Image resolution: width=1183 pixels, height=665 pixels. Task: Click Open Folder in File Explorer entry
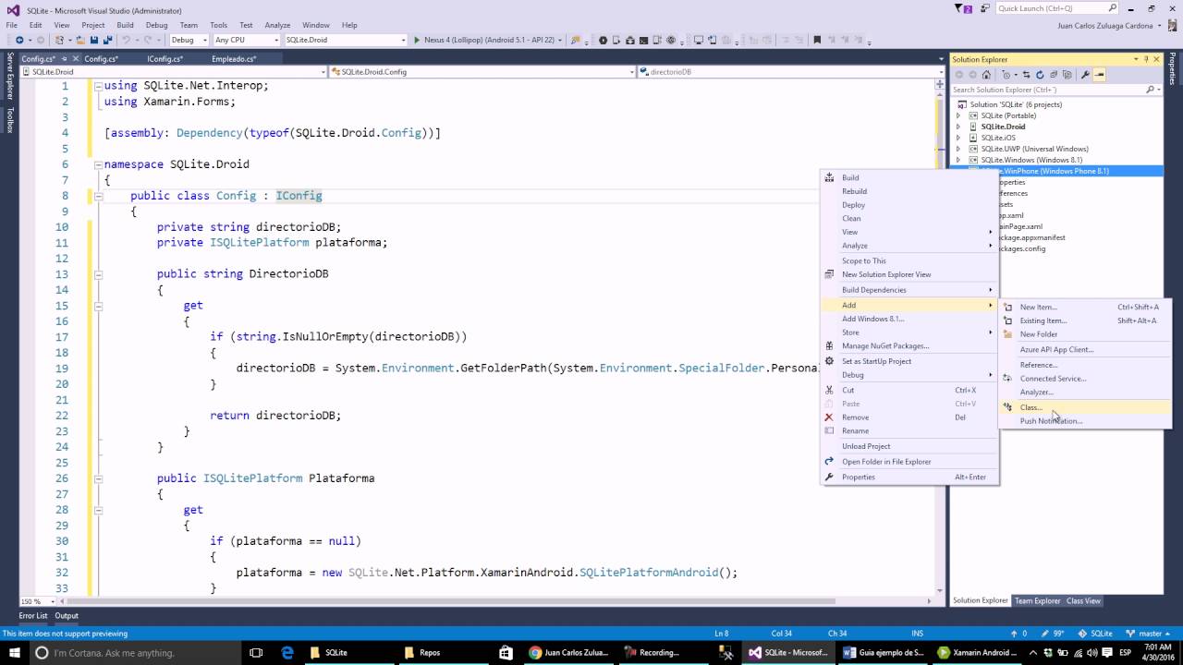tap(909, 462)
